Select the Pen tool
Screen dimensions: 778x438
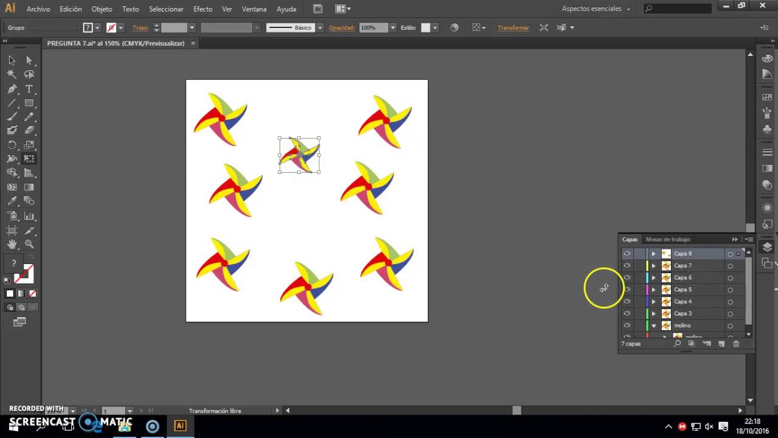click(x=12, y=89)
